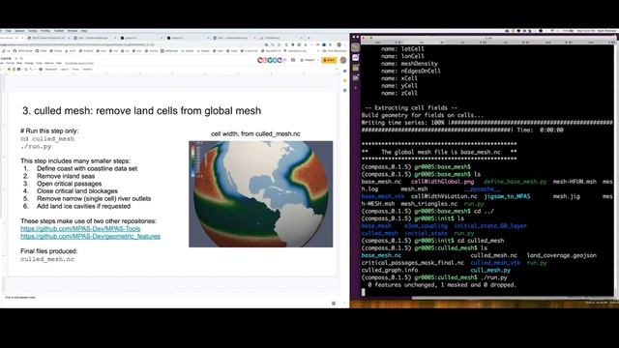Click 'culled_graph.info' in terminal listing

pos(389,271)
